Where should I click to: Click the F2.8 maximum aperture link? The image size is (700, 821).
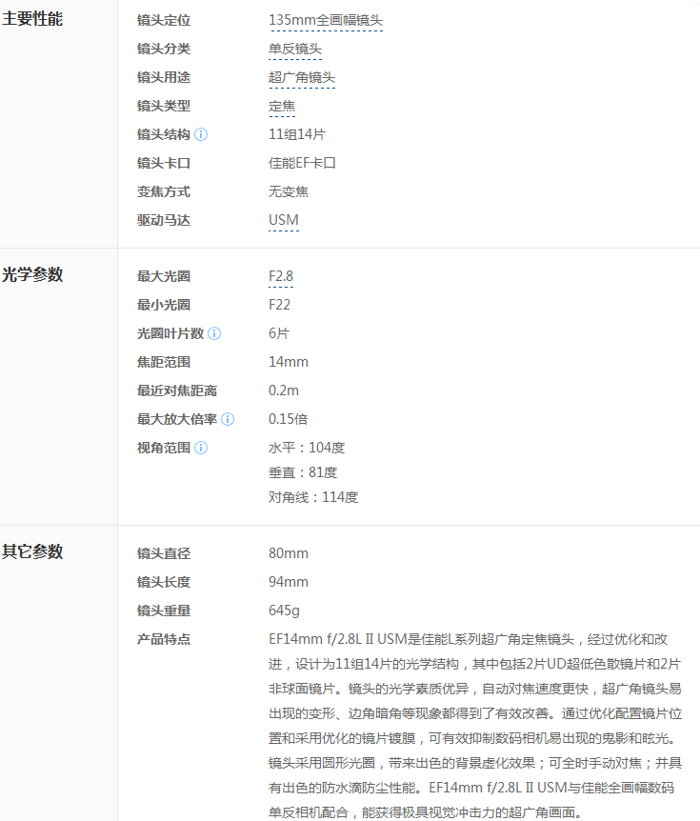click(281, 276)
